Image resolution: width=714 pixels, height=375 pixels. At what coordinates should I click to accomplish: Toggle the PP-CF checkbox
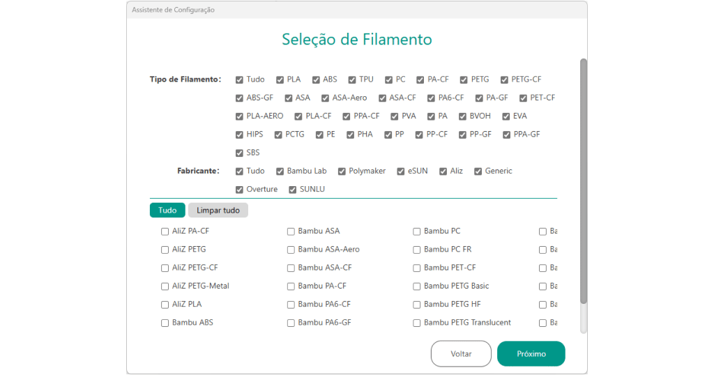(x=419, y=135)
